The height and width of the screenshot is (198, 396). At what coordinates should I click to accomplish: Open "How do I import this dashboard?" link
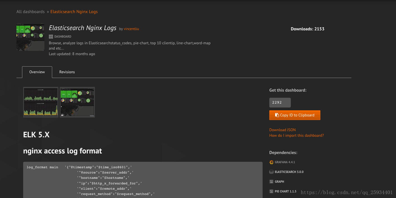296,135
